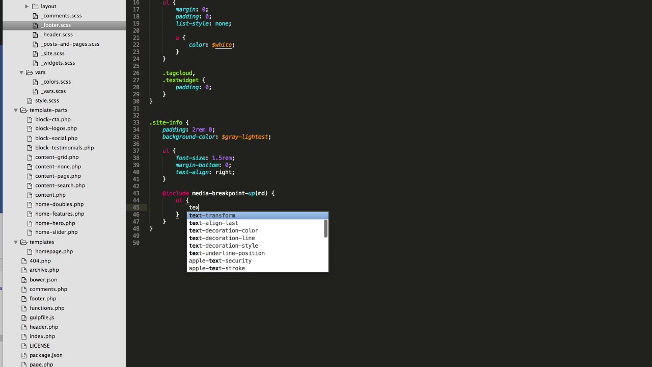Open home-slider.php file
This screenshot has height=367, width=652.
pos(56,232)
